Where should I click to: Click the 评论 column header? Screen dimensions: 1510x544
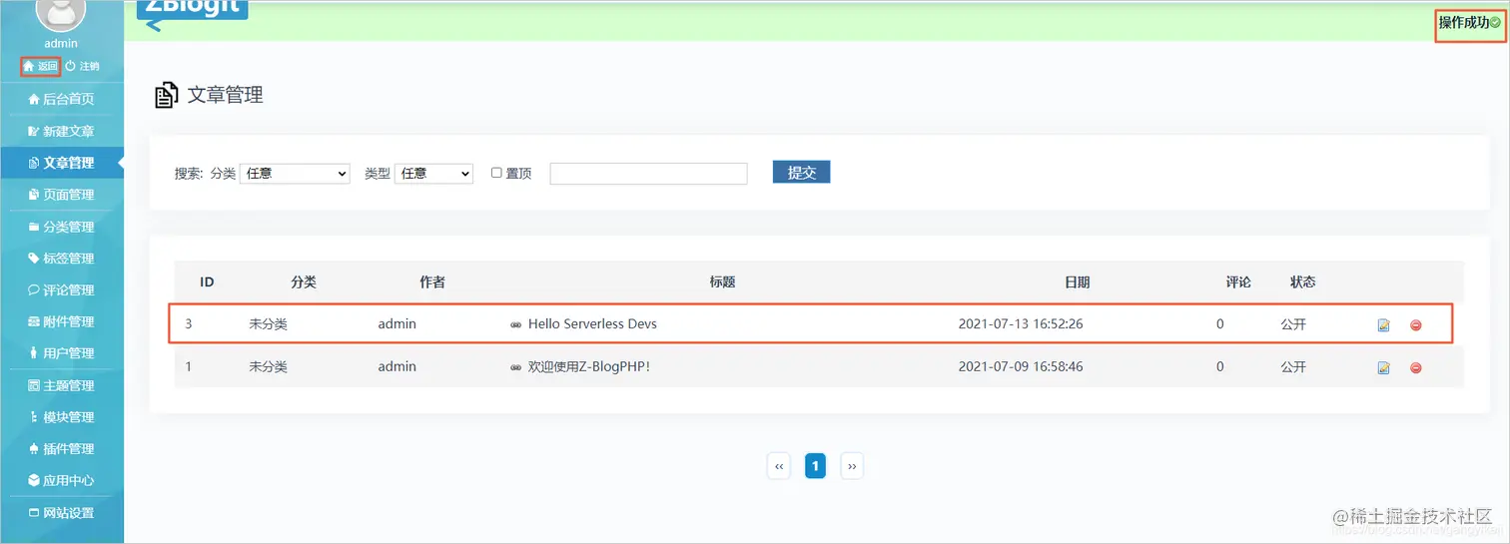[x=1238, y=282]
